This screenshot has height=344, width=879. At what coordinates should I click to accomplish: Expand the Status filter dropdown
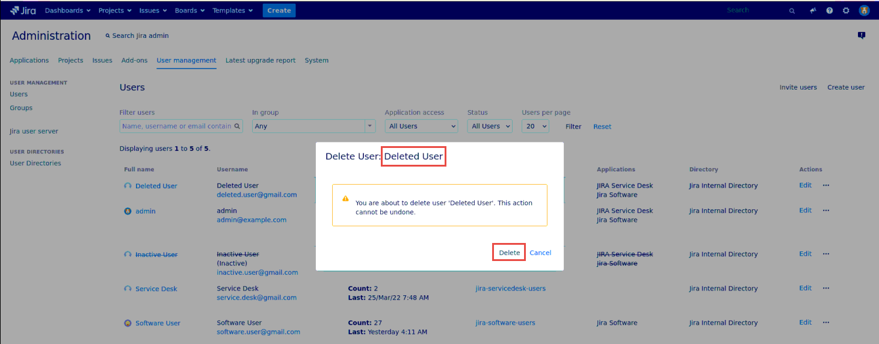click(489, 126)
